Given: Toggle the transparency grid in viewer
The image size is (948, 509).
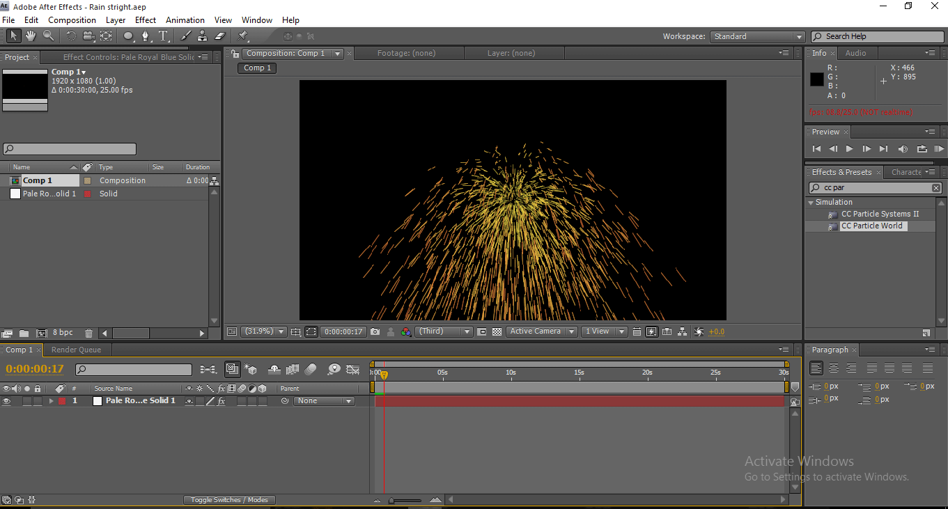Looking at the screenshot, I should [x=497, y=332].
